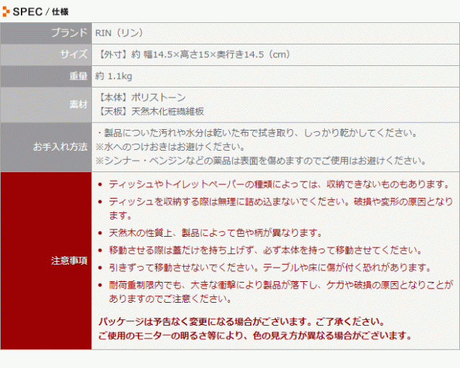
Task: Select the ブランド label cell
Action: [46, 33]
